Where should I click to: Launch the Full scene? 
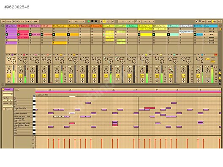[204, 35]
